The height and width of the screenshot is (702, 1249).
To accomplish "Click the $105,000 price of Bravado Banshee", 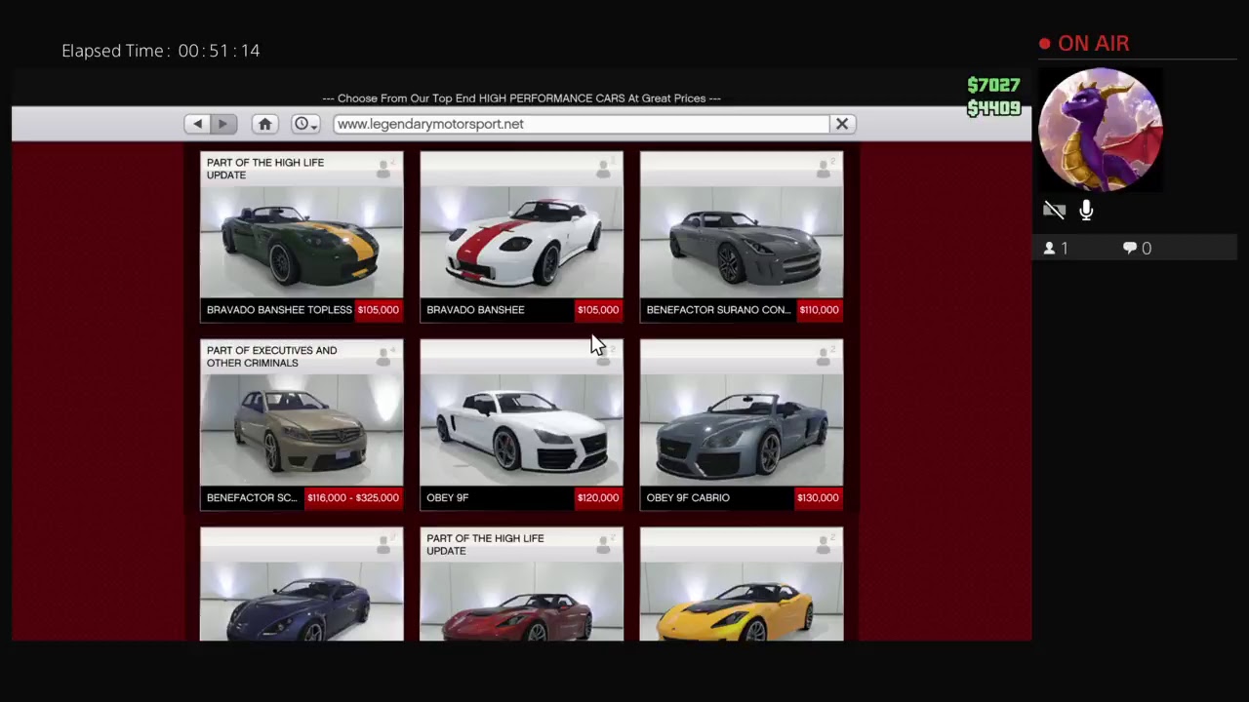I will [x=598, y=310].
